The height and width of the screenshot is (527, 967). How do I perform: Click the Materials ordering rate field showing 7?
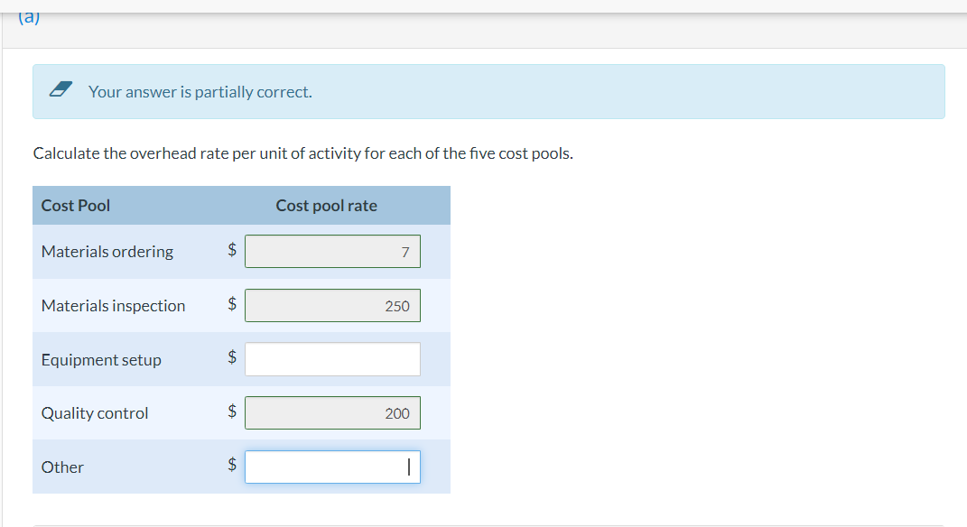pos(332,251)
